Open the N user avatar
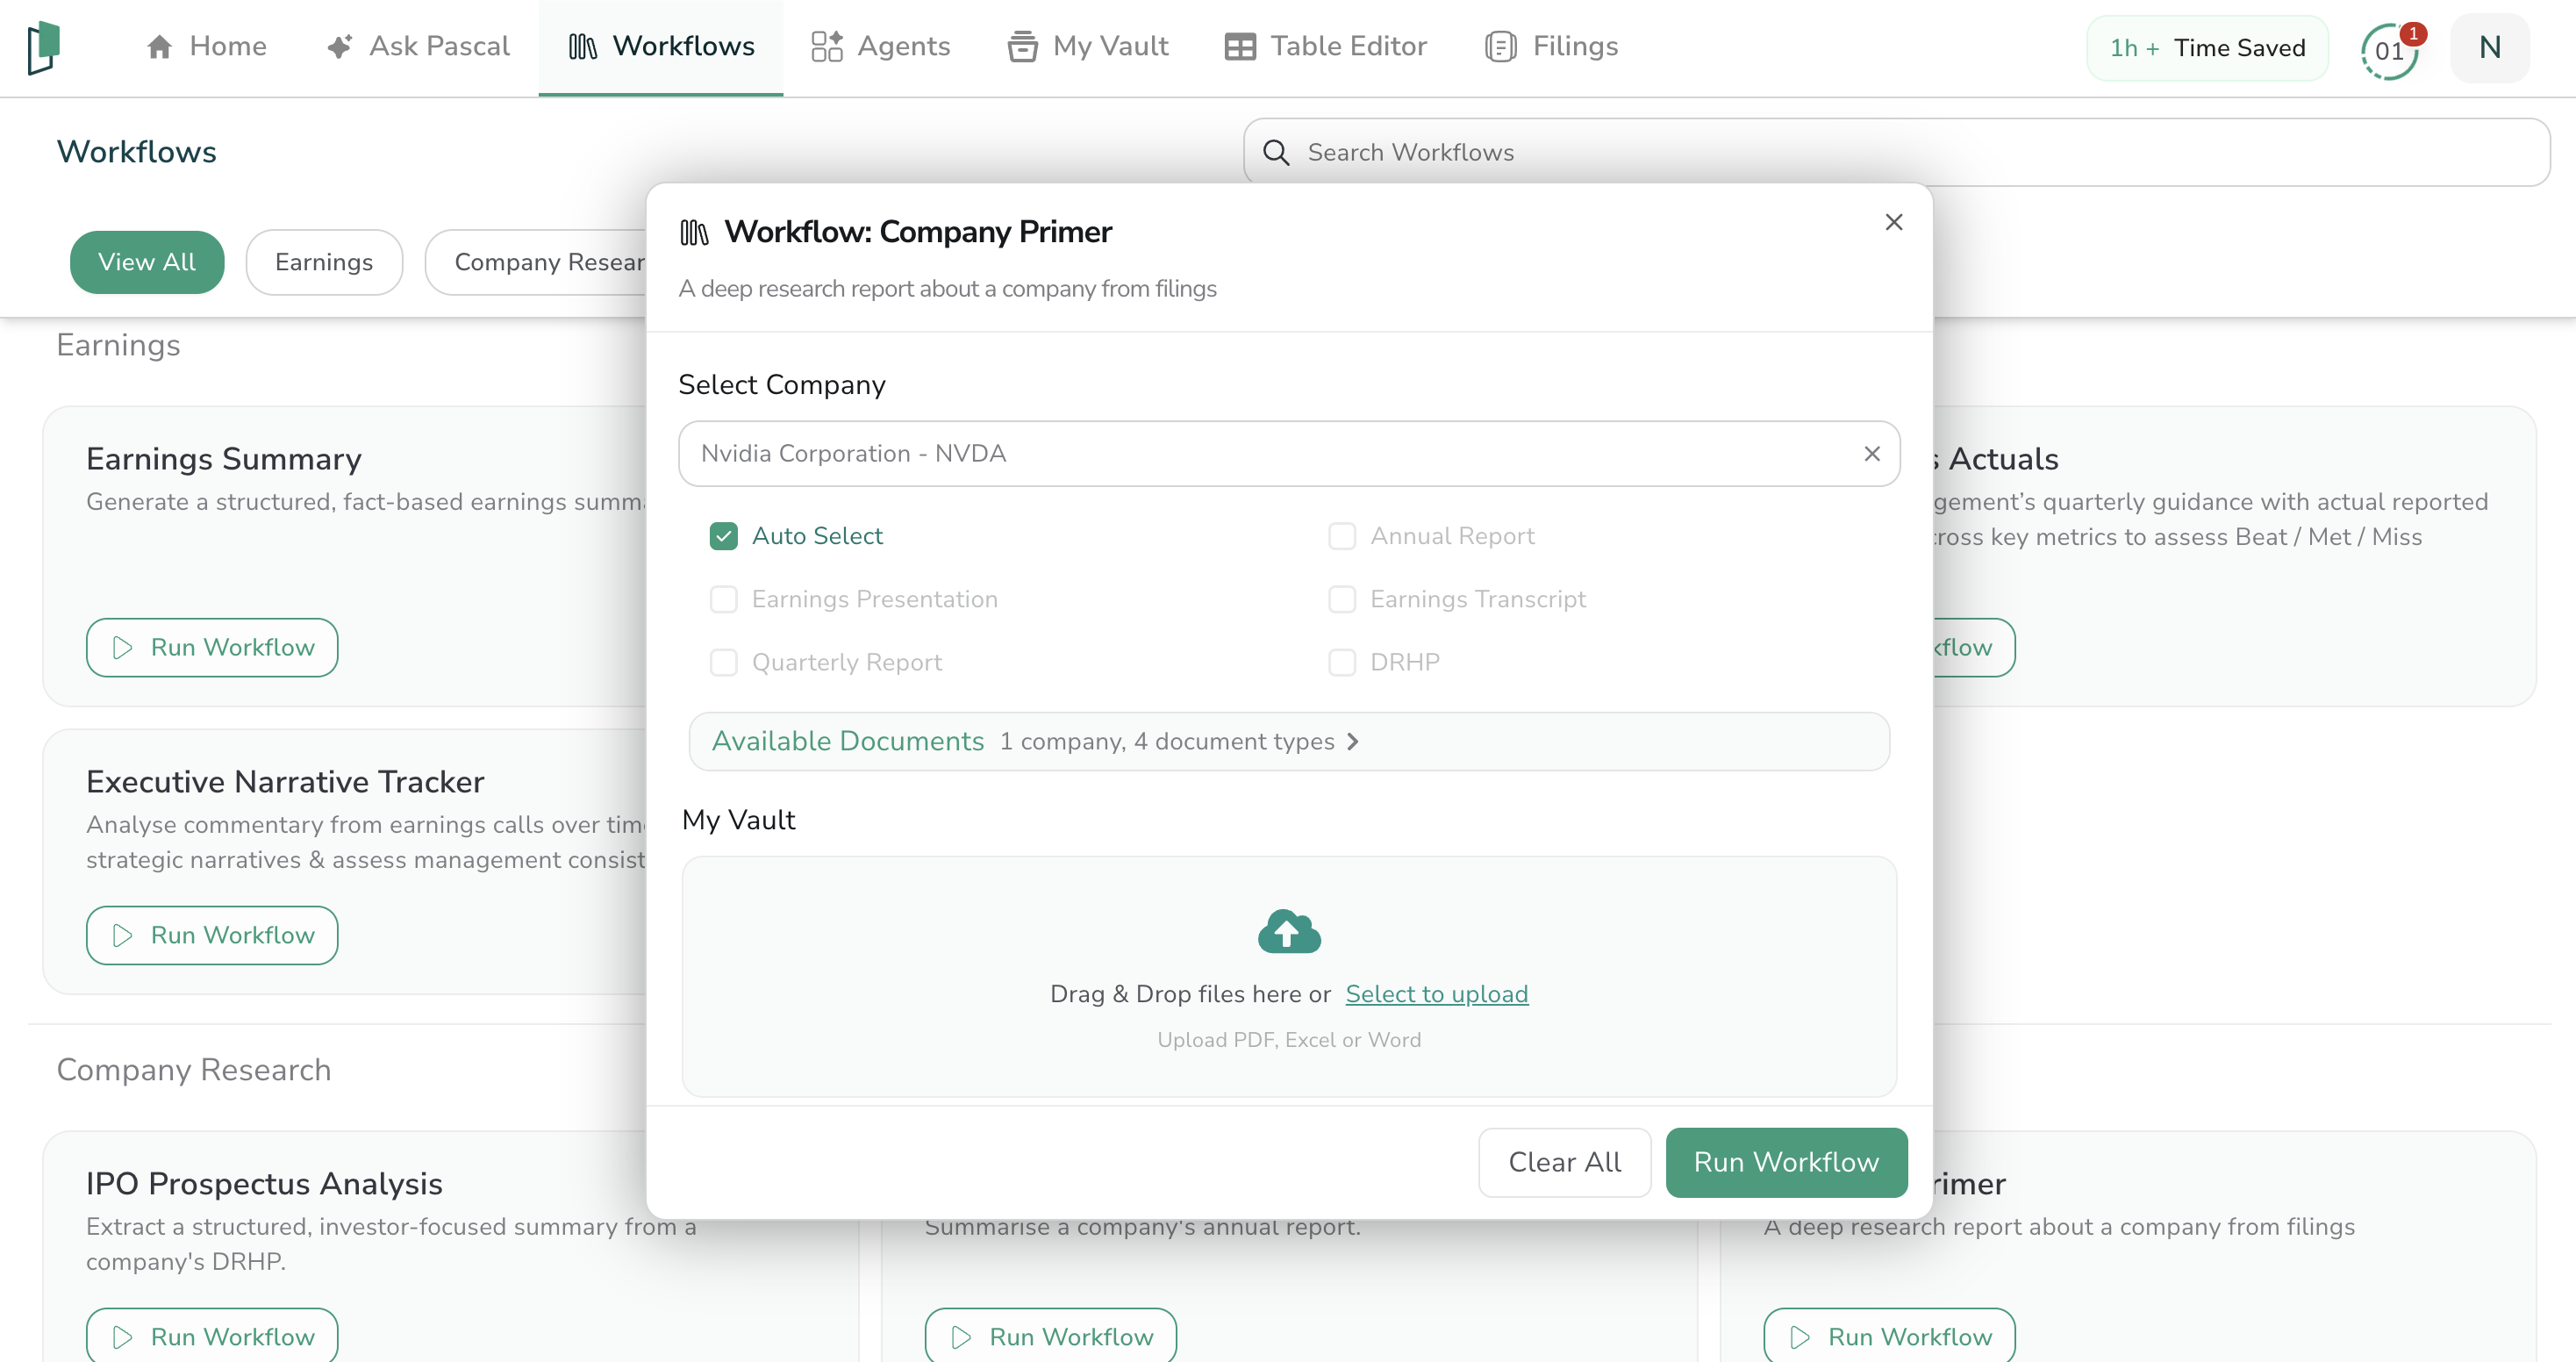 2489,47
